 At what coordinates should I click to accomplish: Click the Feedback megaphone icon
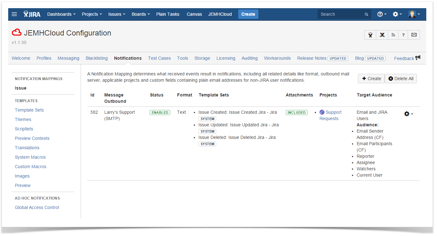pos(418,58)
